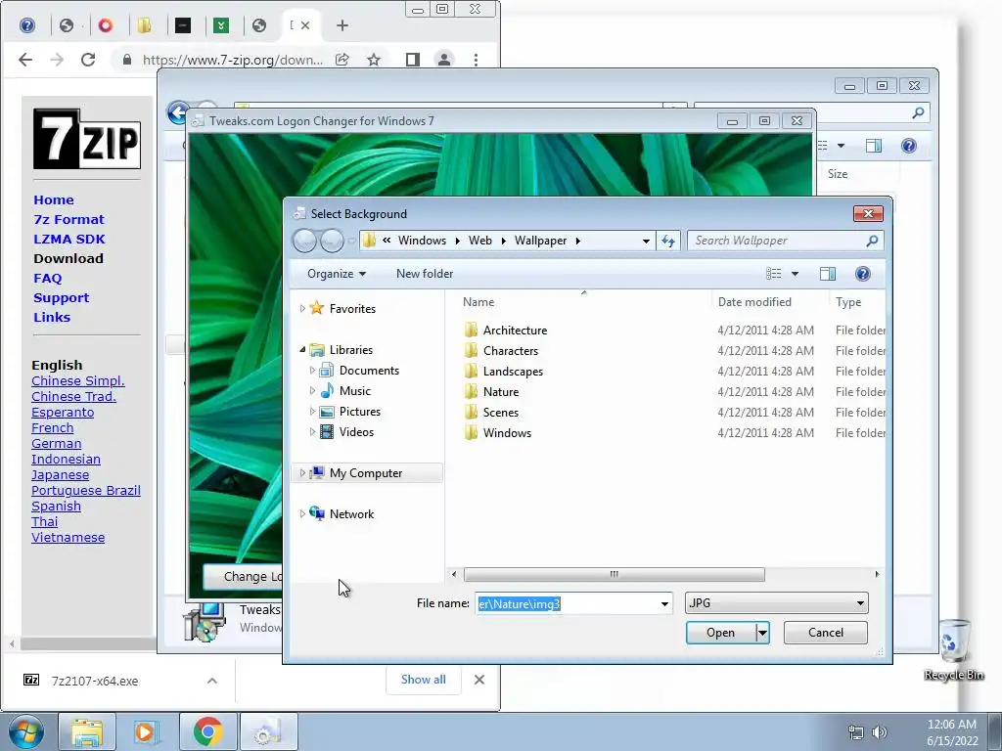Image resolution: width=1002 pixels, height=751 pixels.
Task: Click the change view icon in Select Background
Action: [773, 274]
